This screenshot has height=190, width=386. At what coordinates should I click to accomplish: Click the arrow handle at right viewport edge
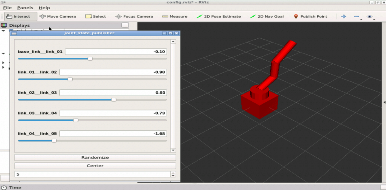pos(384,102)
